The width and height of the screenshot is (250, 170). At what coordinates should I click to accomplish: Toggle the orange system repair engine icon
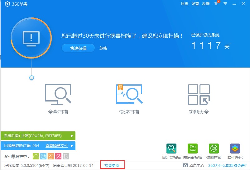[x=51, y=157]
